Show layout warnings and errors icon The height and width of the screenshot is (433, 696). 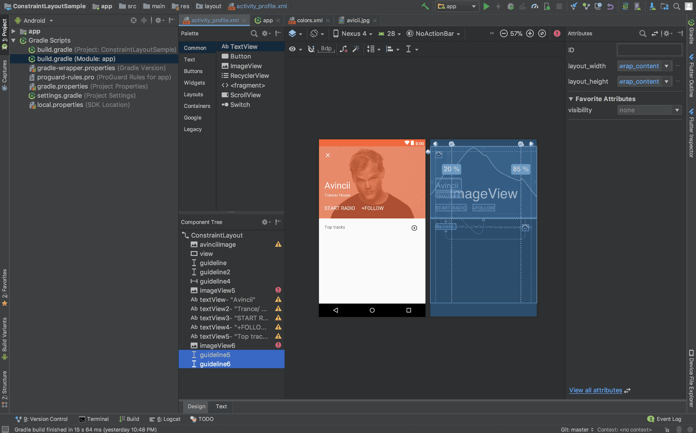coord(557,33)
